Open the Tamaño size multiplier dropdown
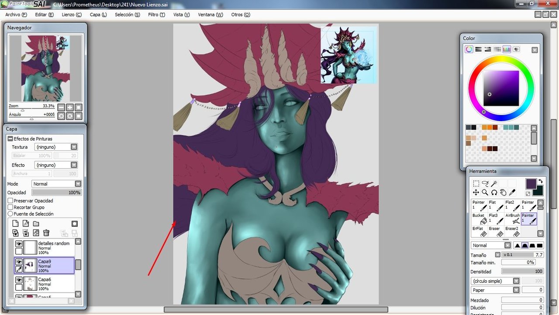Screen dimensions: 559x315 click(497, 255)
